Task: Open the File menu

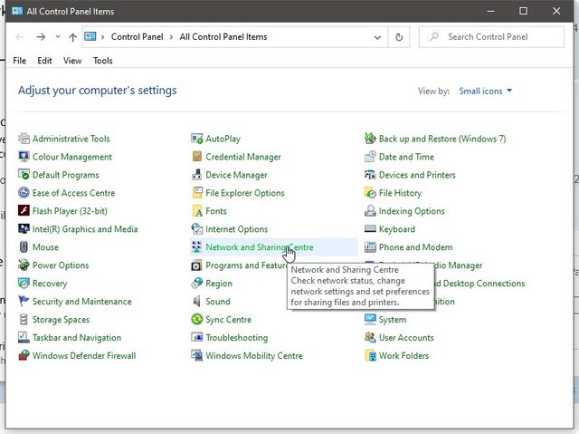Action: 20,61
